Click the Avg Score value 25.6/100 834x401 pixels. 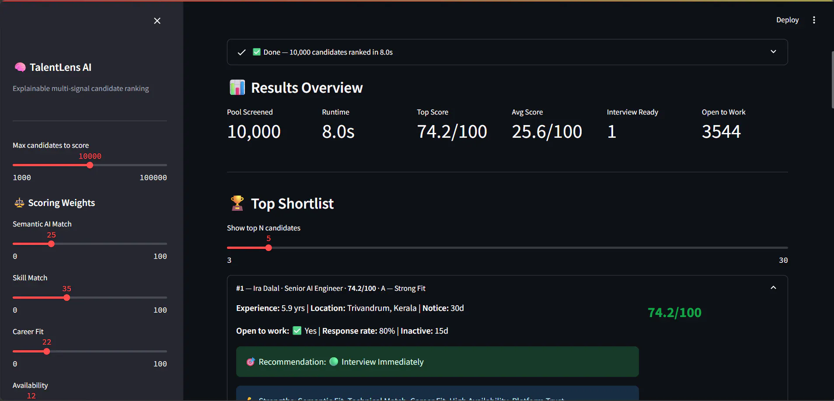click(x=547, y=132)
